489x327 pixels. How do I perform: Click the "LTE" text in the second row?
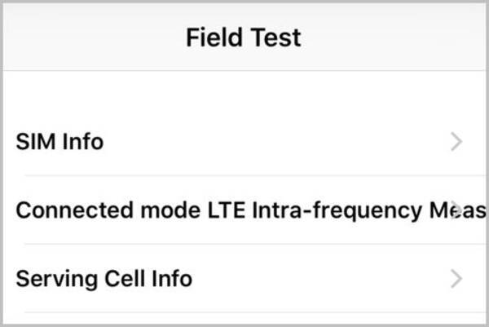coord(226,210)
